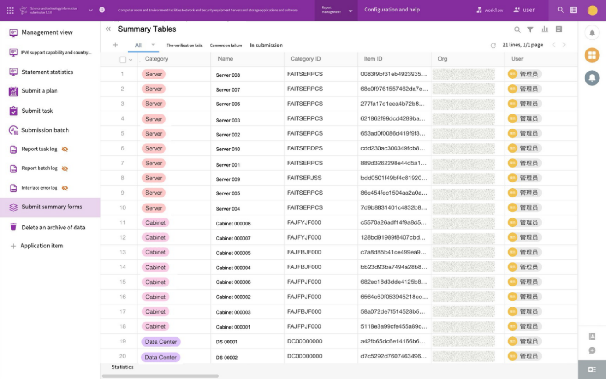Click the DS 00002 name cell
The image size is (606, 379).
coord(227,358)
